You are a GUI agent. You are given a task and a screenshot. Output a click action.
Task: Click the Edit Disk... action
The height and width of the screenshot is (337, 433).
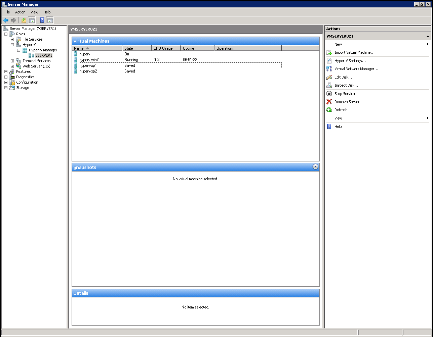(343, 77)
